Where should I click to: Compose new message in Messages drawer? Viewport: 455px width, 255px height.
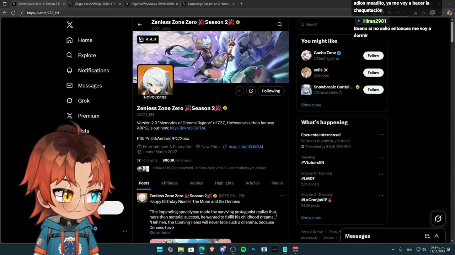point(427,236)
